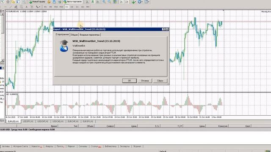Screen dimensions: 271x152
Task: Select the text label T tool
Action: pyautogui.click(x=32, y=7)
